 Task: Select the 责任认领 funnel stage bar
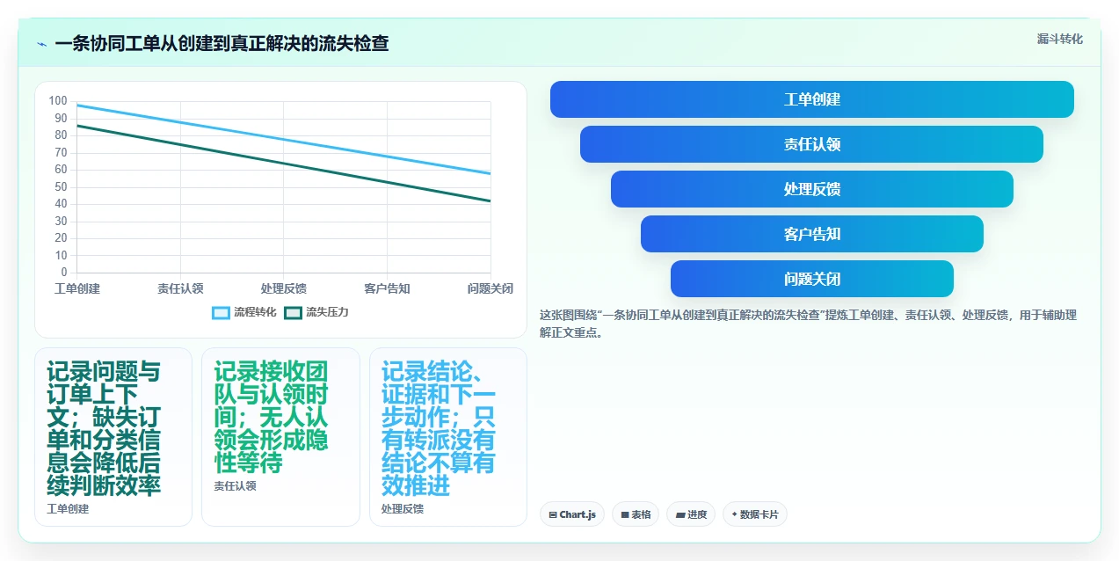(811, 144)
